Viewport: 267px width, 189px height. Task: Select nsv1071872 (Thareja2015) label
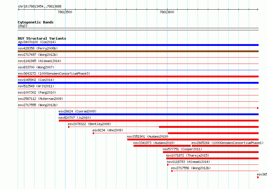(x=187, y=155)
